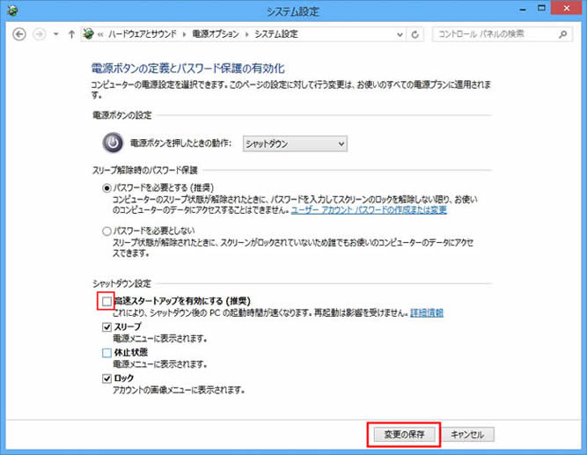The height and width of the screenshot is (455, 587).
Task: Click label 電源ボタンを押したときの動作:
Action: [180, 143]
